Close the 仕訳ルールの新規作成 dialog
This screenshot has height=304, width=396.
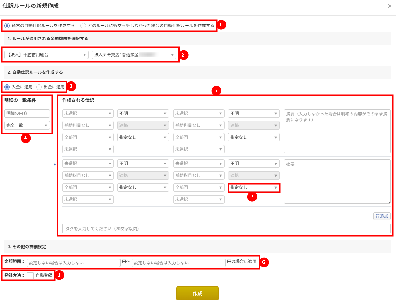click(389, 6)
